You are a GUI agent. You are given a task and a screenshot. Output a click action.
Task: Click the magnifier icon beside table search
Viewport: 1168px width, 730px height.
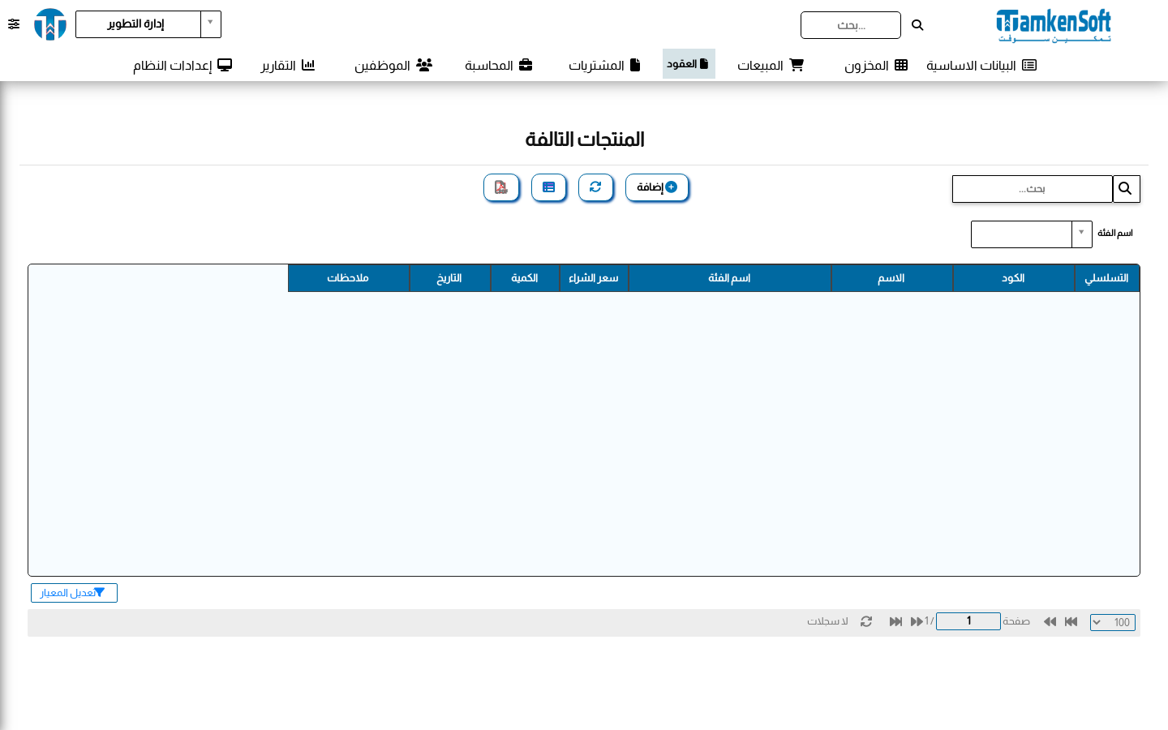[x=1126, y=189]
